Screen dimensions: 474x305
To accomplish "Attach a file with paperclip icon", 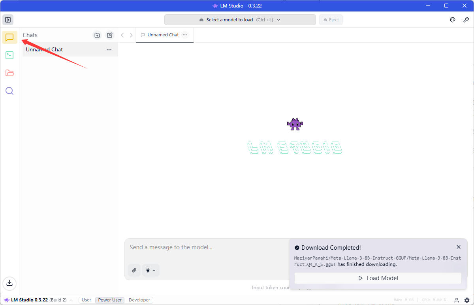I will (134, 270).
